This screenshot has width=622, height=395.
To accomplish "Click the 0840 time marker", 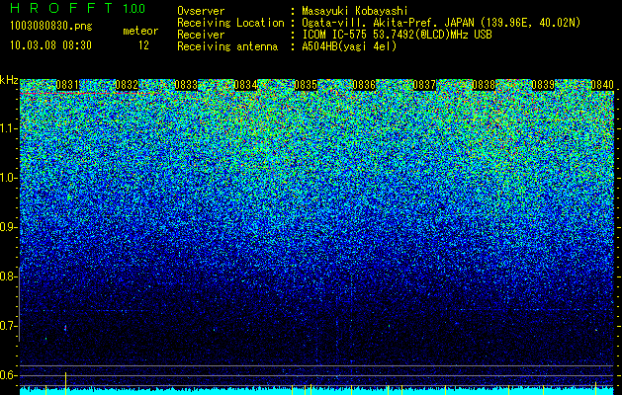I will click(x=602, y=85).
